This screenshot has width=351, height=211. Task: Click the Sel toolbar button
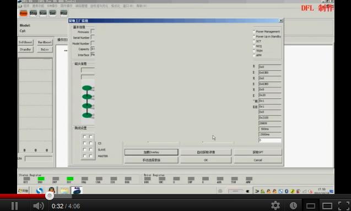tap(52, 13)
